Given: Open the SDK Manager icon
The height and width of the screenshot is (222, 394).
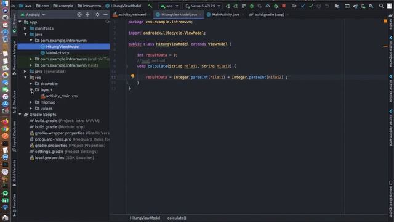Looking at the screenshot, I should (x=371, y=6).
